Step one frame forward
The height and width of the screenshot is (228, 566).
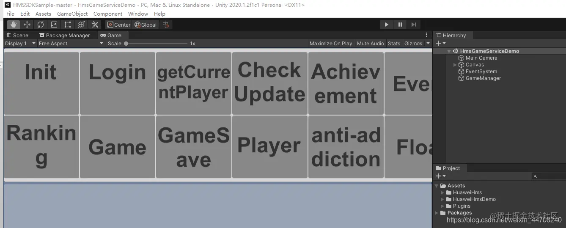[414, 25]
